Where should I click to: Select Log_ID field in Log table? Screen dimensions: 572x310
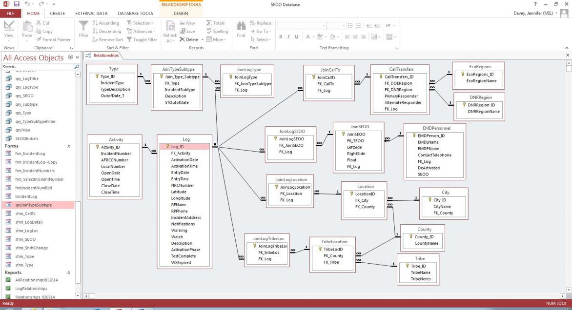point(184,146)
